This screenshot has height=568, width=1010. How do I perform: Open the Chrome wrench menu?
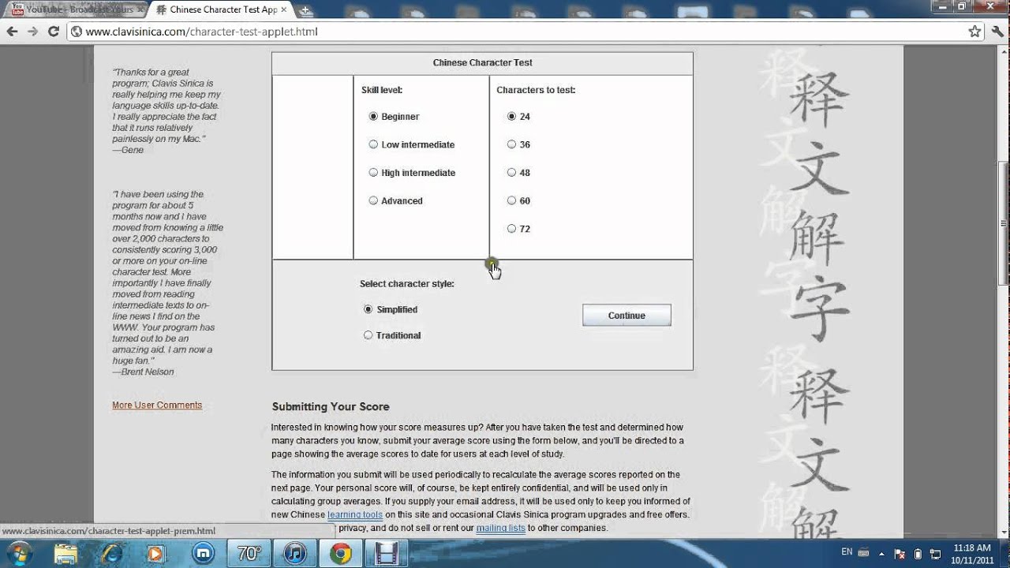997,32
